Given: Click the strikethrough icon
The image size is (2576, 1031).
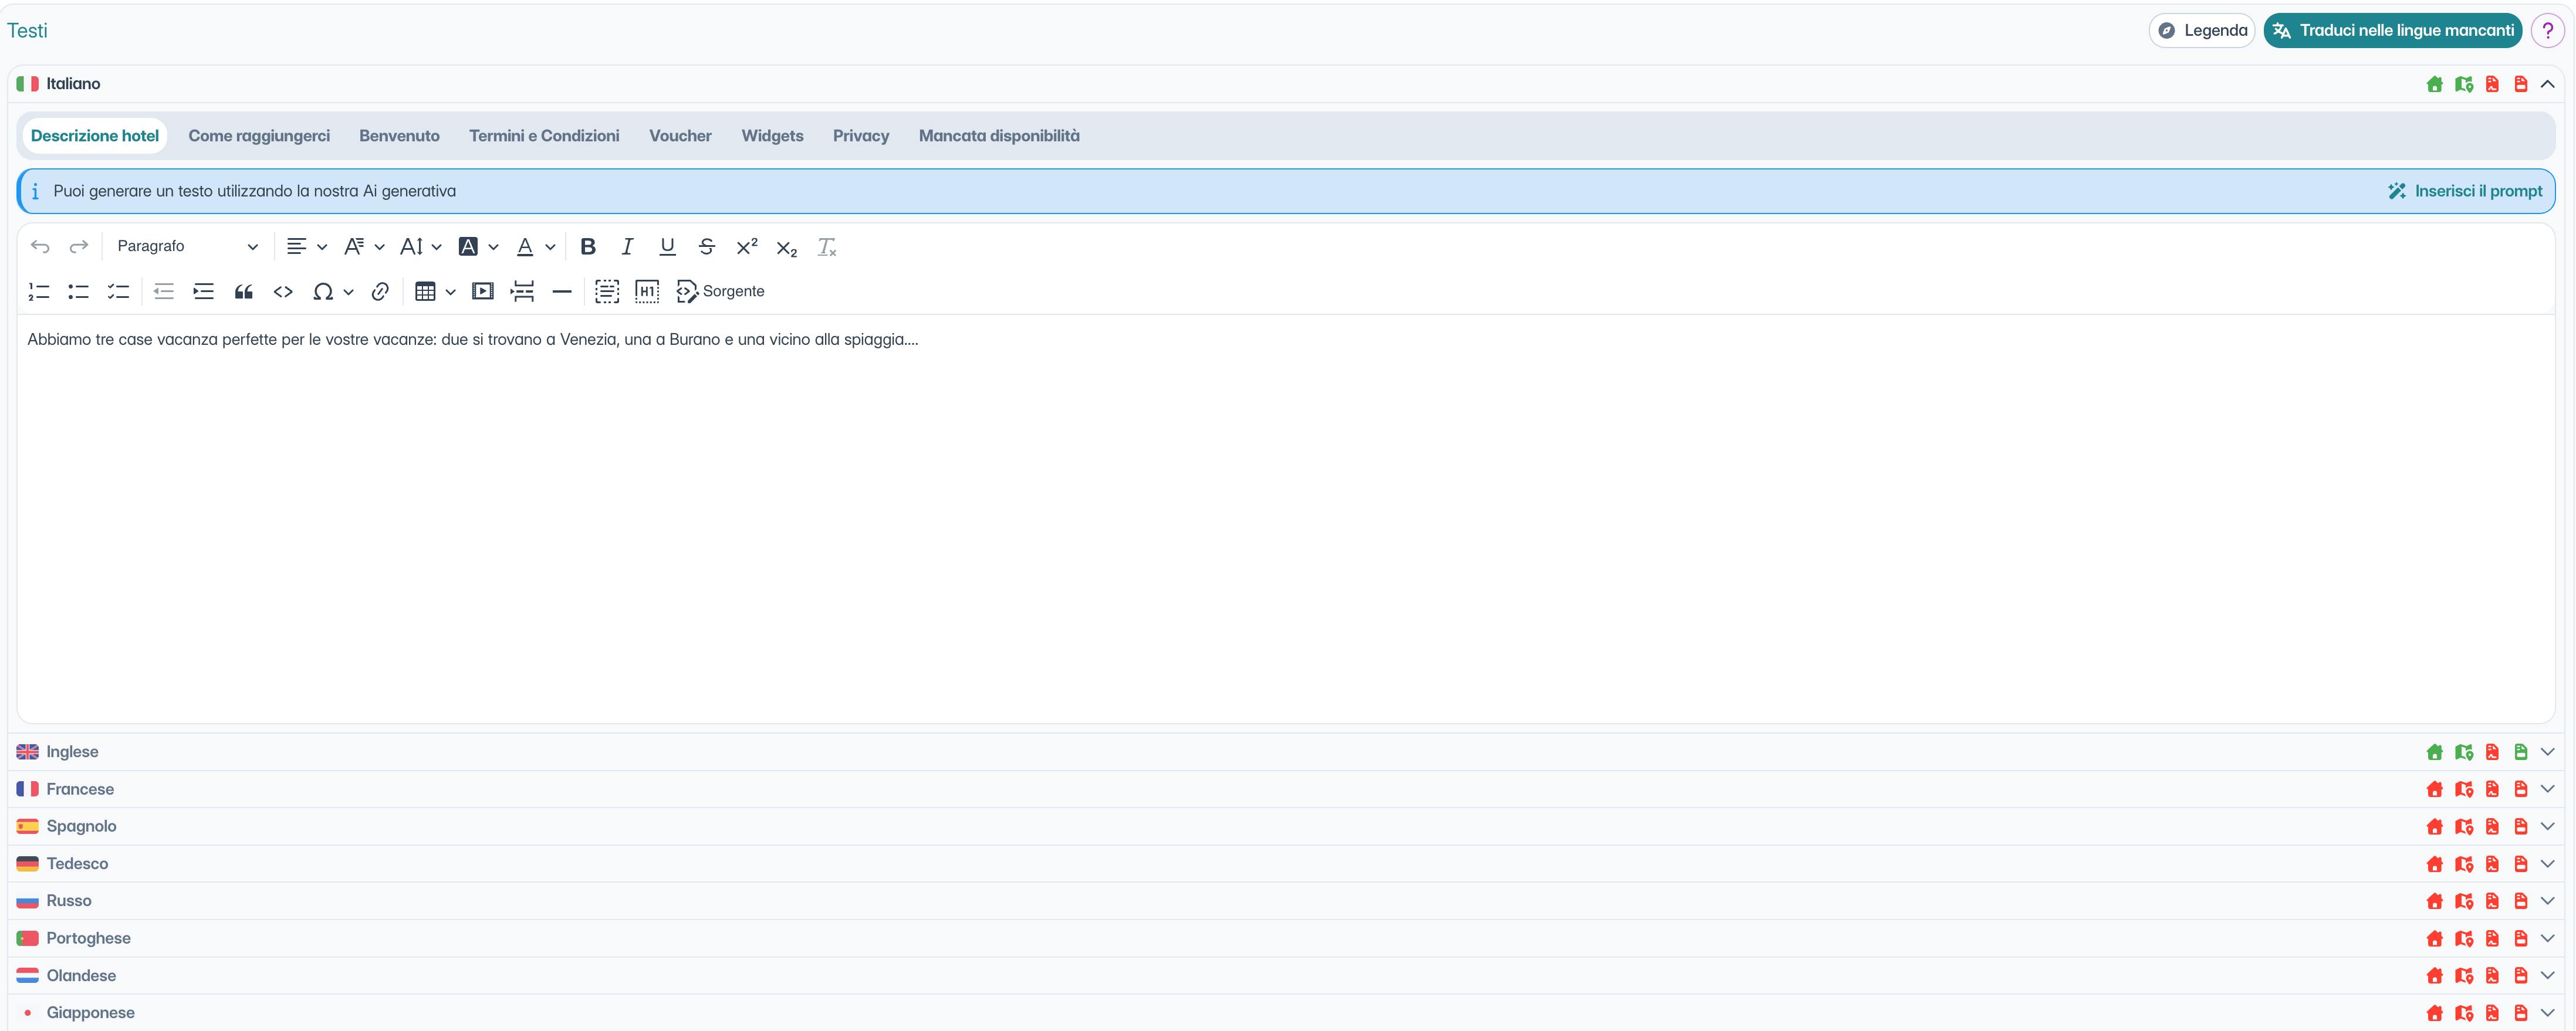Looking at the screenshot, I should [707, 247].
